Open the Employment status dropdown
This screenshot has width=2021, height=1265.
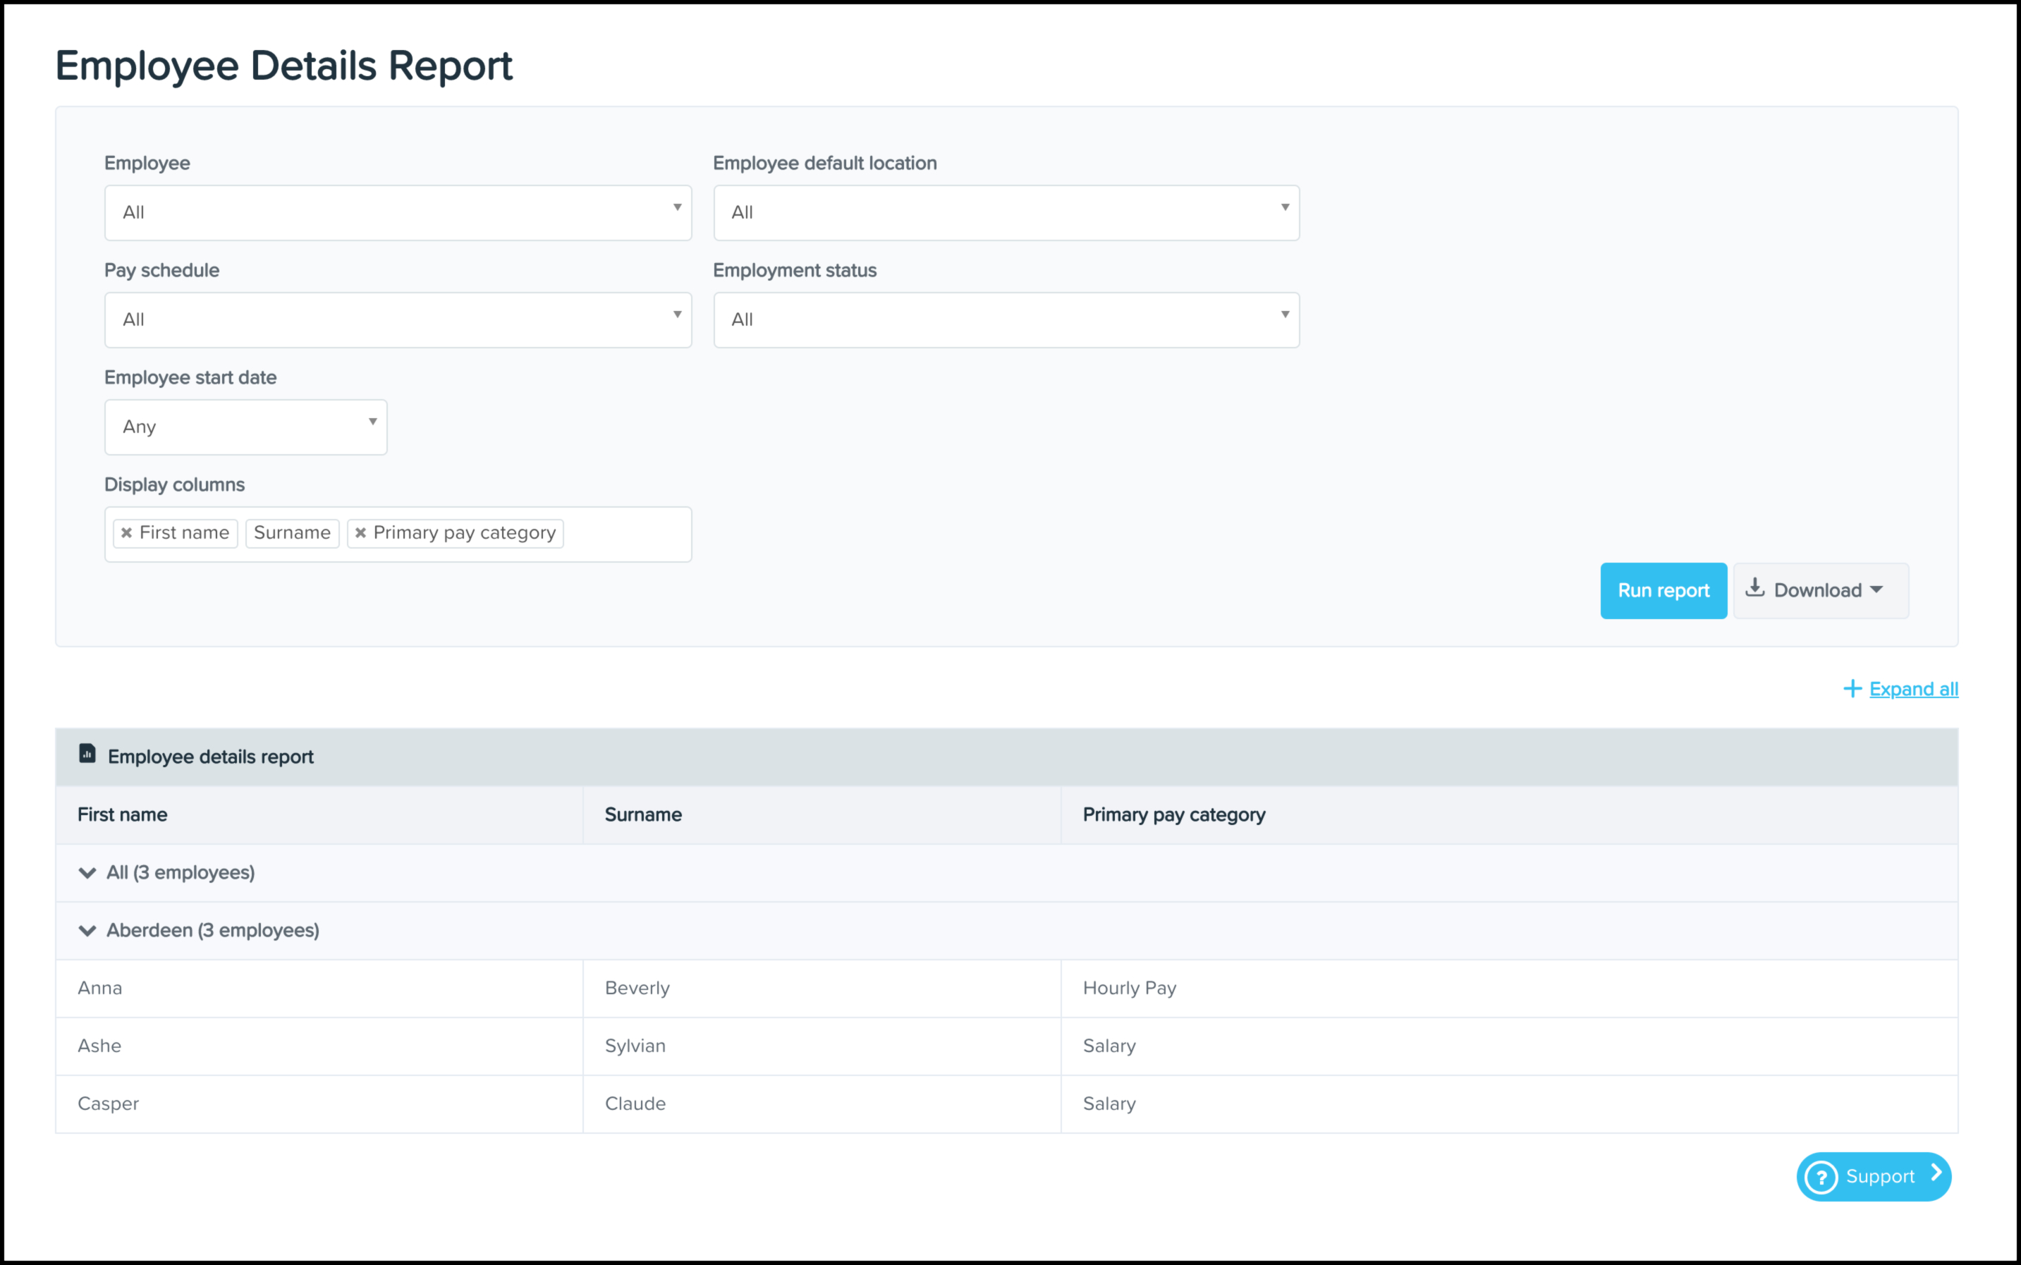point(1006,319)
